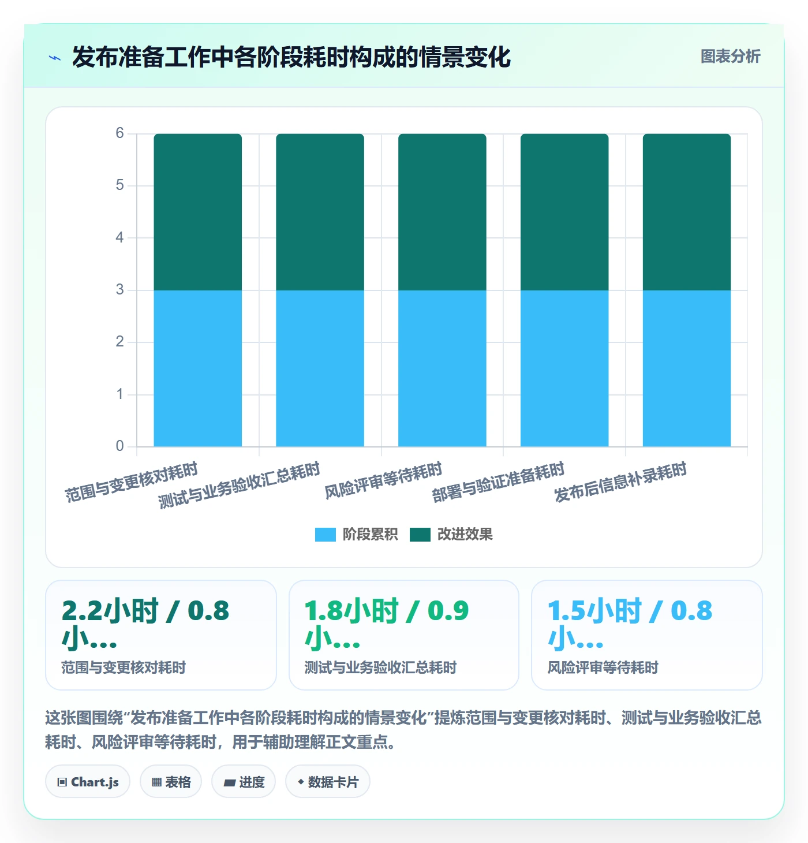Viewport: 808px width, 843px height.
Task: Open the 1.5小时 / 0.8 data card
Action: click(647, 635)
